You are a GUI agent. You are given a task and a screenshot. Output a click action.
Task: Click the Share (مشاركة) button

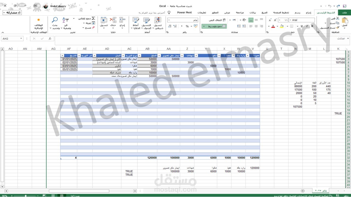pos(12,13)
